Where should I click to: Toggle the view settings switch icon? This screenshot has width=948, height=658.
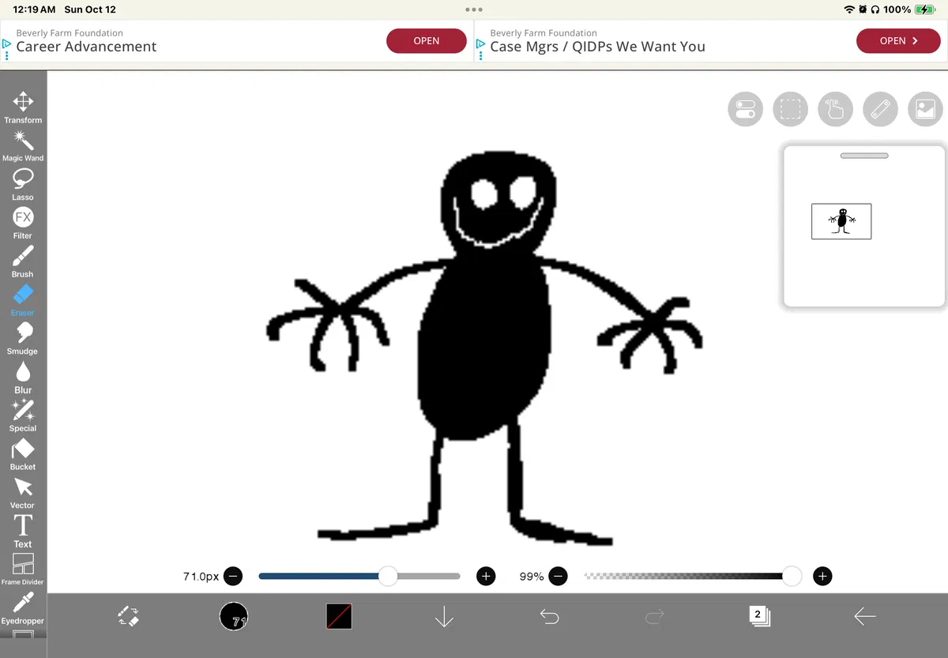(x=745, y=109)
